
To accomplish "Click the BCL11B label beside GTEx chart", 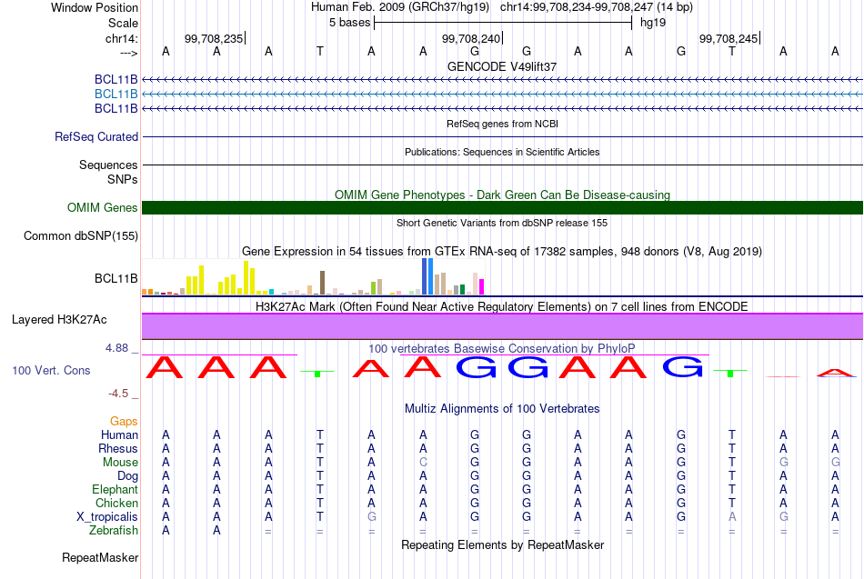I will [116, 279].
